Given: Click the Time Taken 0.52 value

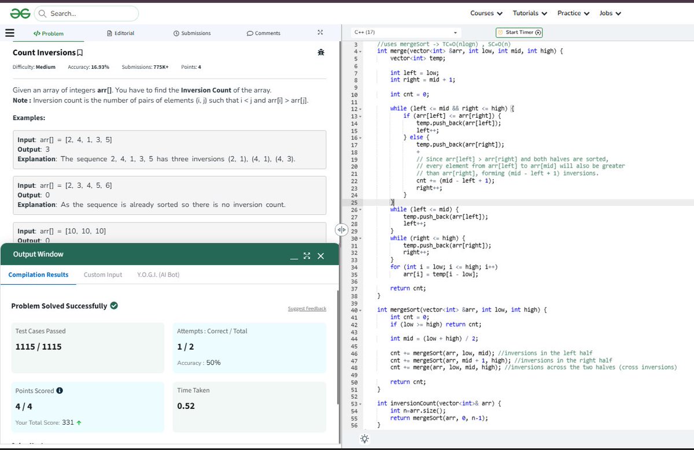Looking at the screenshot, I should click(x=186, y=406).
